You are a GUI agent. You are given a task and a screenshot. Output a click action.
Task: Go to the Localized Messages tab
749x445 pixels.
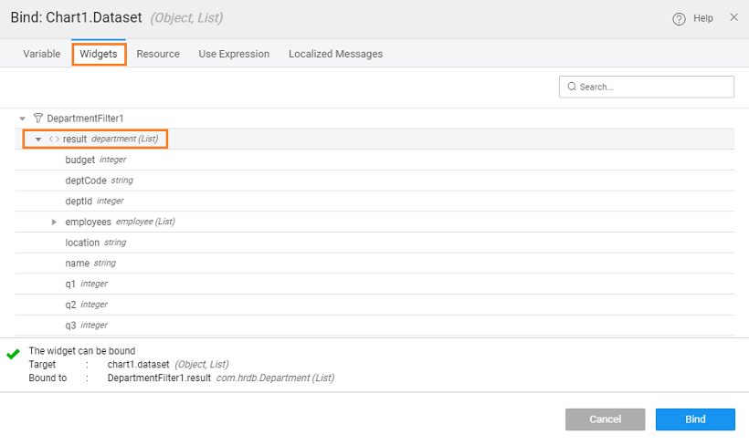335,54
